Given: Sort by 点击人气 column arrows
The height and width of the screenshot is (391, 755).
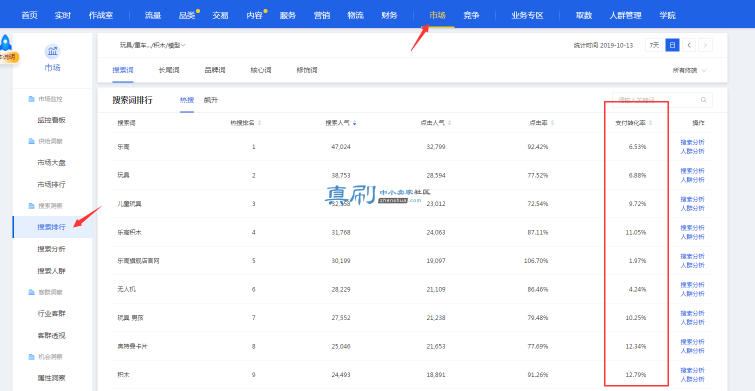Looking at the screenshot, I should (x=449, y=123).
